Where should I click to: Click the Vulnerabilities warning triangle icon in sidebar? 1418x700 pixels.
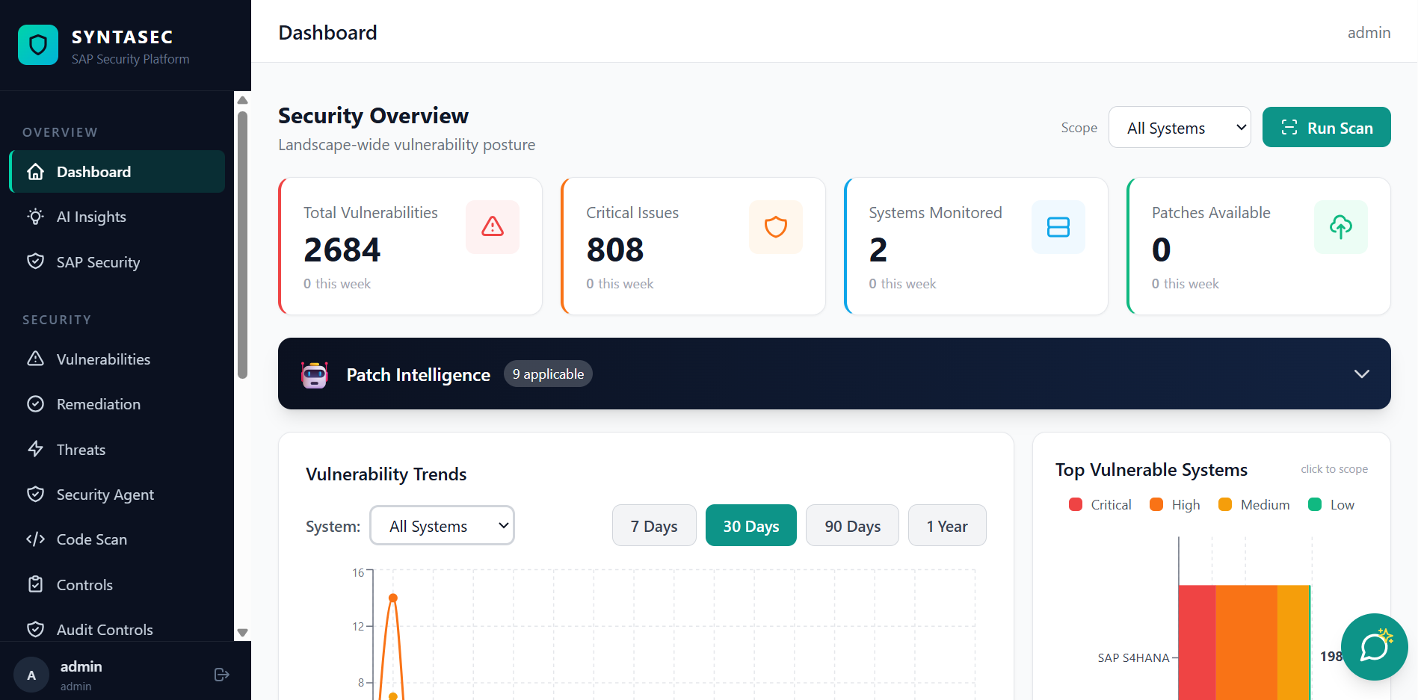click(35, 359)
